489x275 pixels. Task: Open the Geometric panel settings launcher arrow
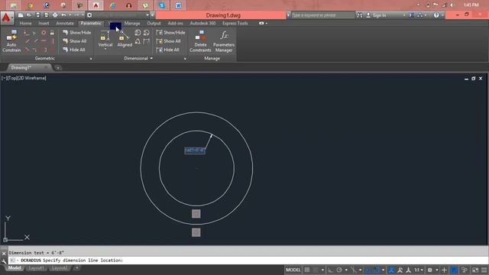point(91,59)
